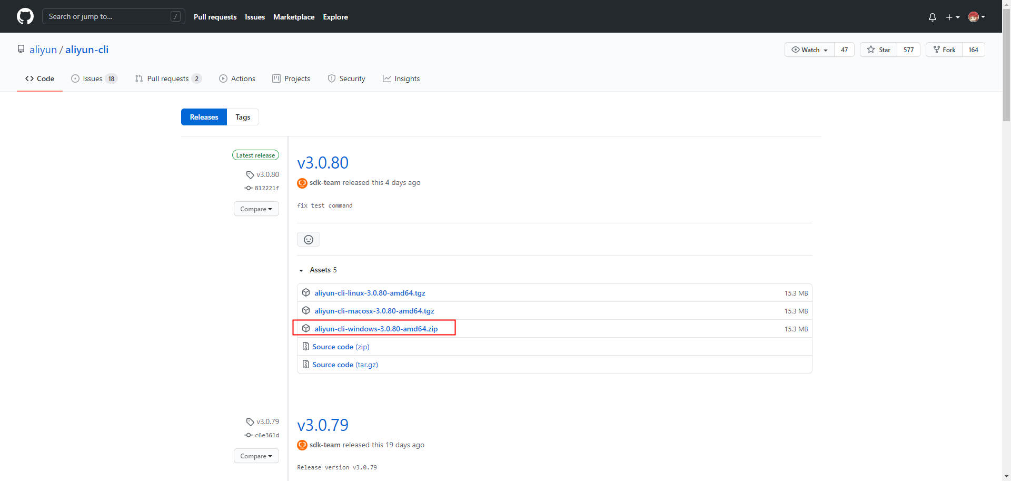Open the sdk-team author link for v3.0.79
Screen dimensions: 1011x481
pyautogui.click(x=325, y=445)
